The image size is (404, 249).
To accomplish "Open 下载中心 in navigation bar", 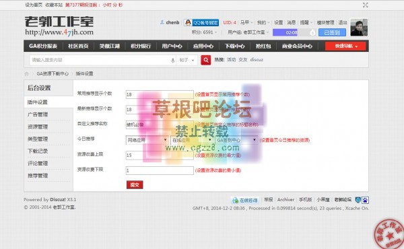I will (234, 46).
